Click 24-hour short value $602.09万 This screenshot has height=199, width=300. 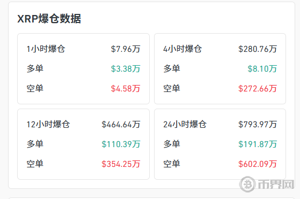coord(258,164)
